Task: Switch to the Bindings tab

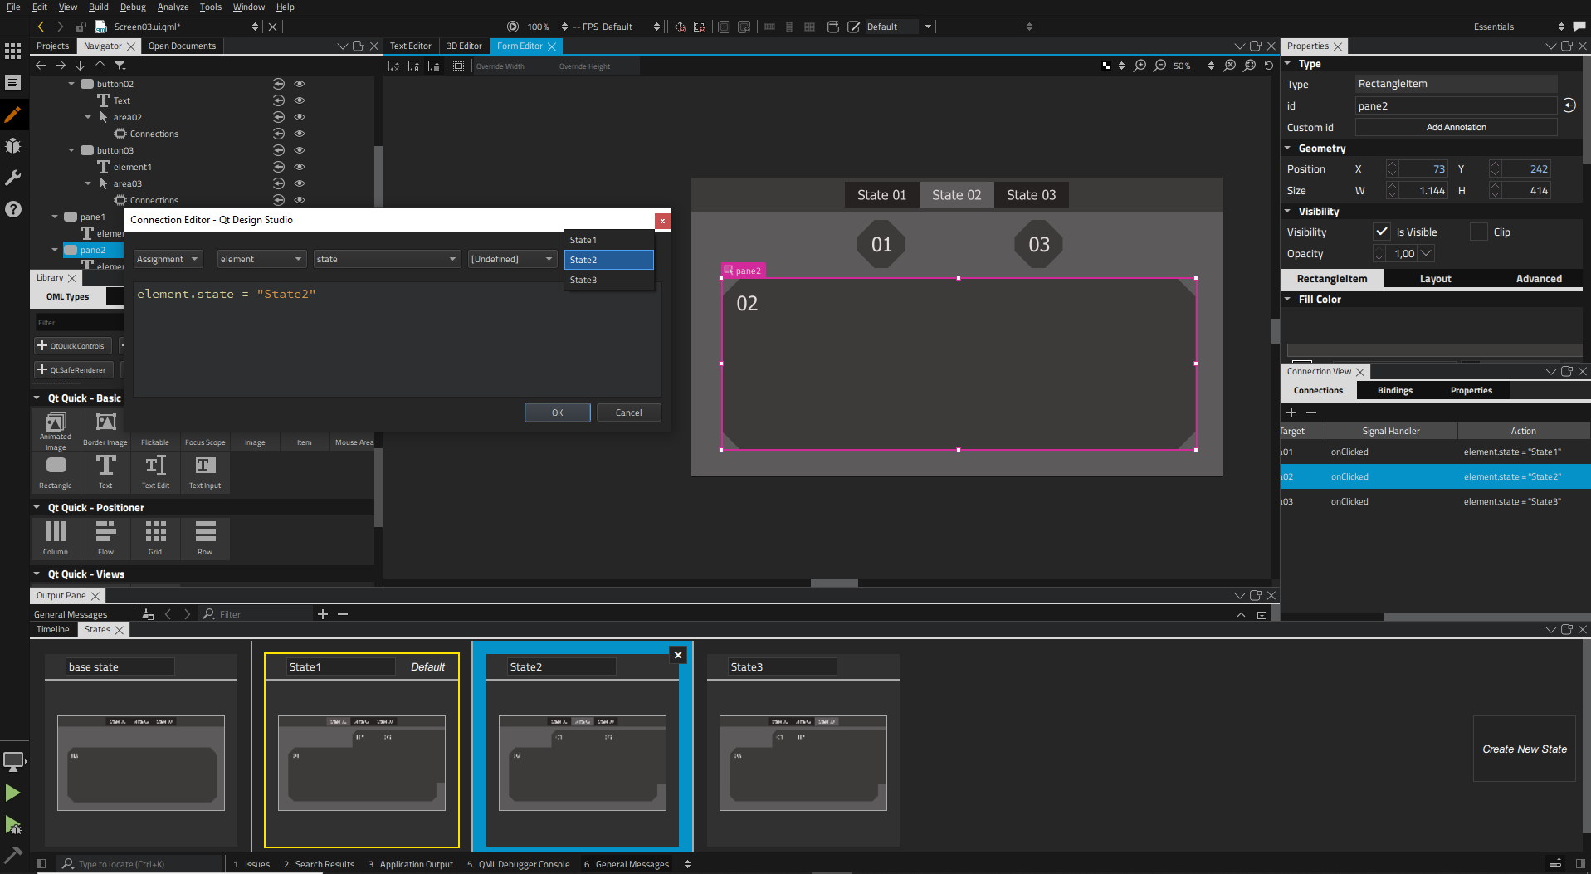Action: 1394,391
